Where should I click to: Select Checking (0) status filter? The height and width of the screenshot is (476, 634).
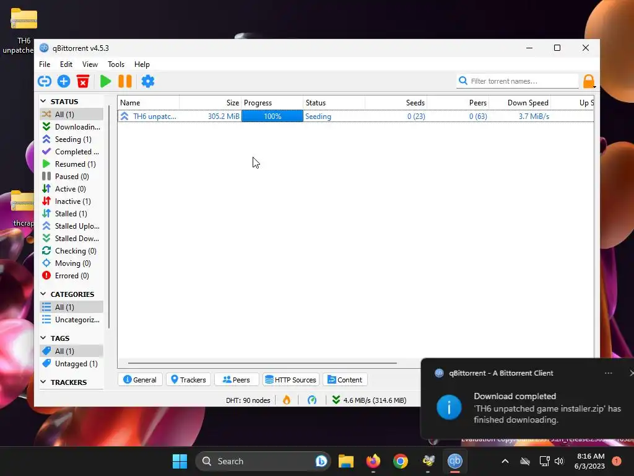coord(72,251)
